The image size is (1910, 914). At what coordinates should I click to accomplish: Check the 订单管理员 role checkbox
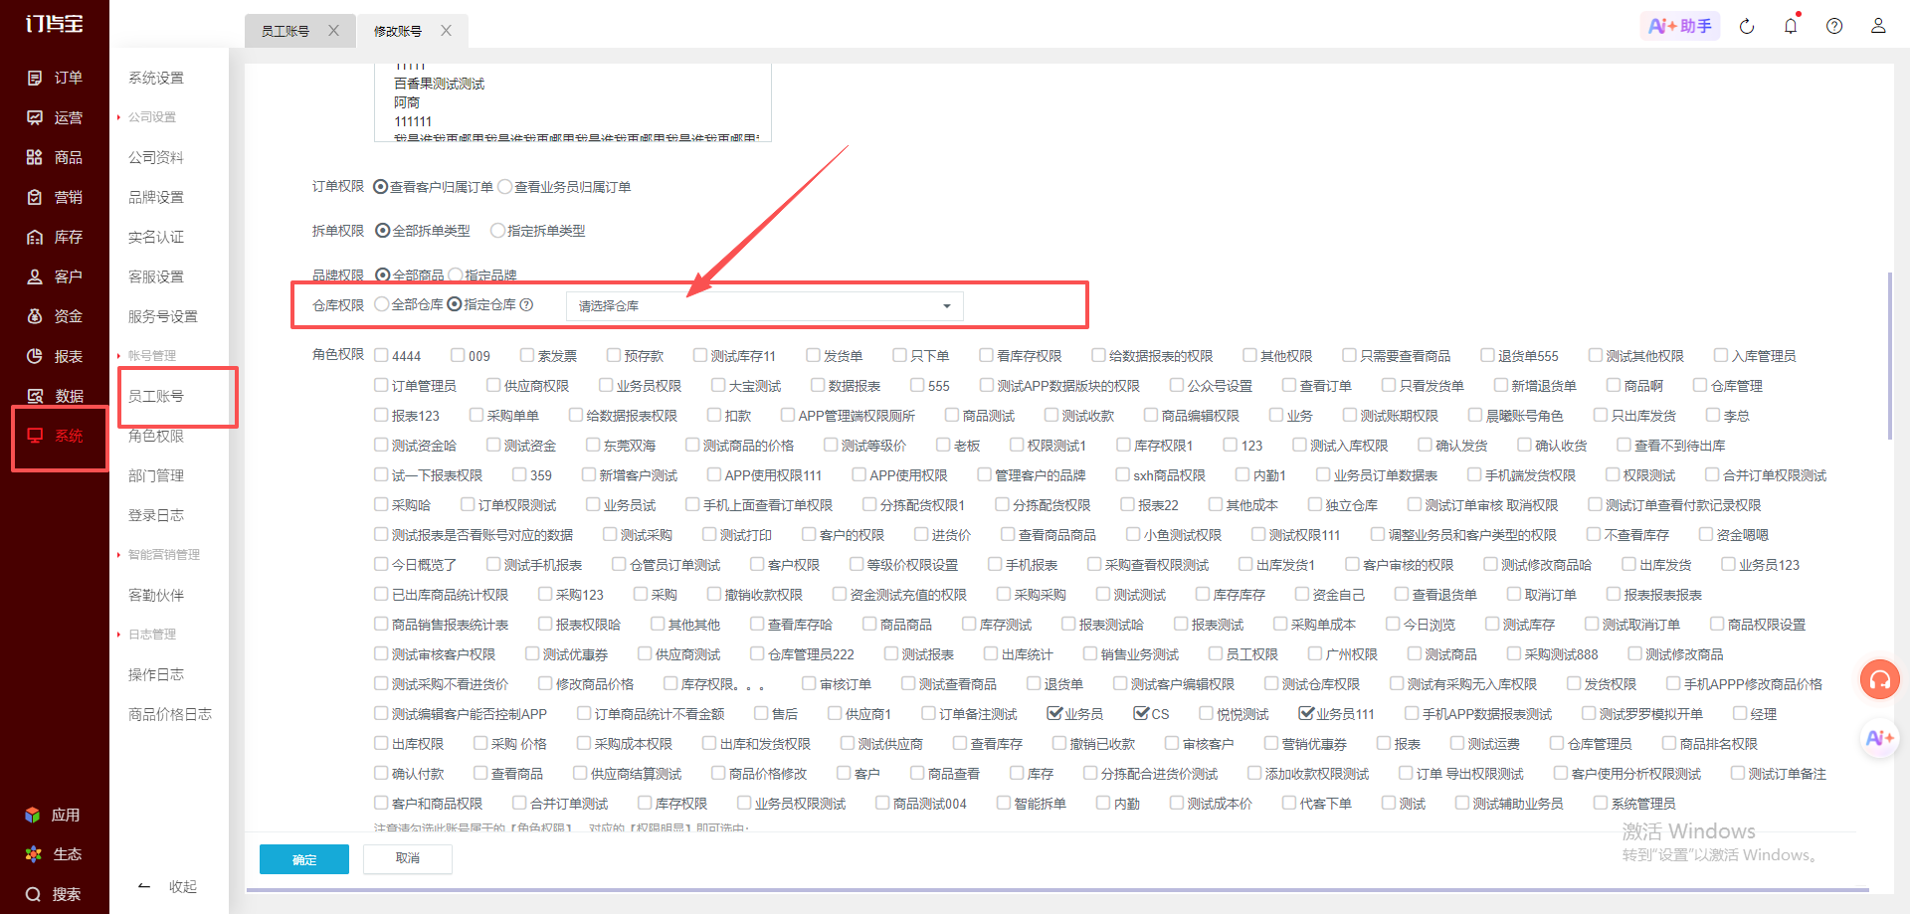click(381, 386)
